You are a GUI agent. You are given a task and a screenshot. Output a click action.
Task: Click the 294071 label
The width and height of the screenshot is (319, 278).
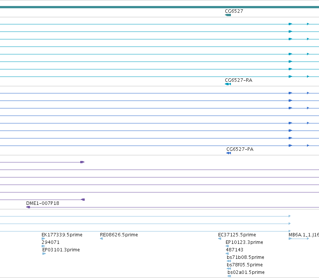pos(51,242)
